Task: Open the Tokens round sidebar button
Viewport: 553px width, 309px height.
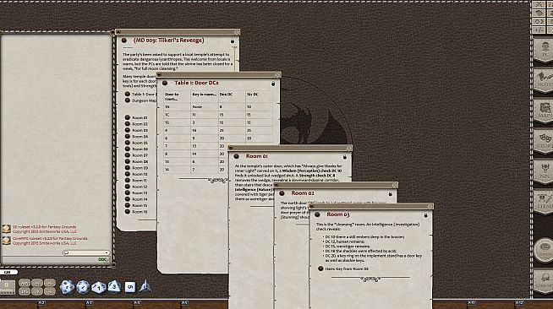Action: point(545,250)
